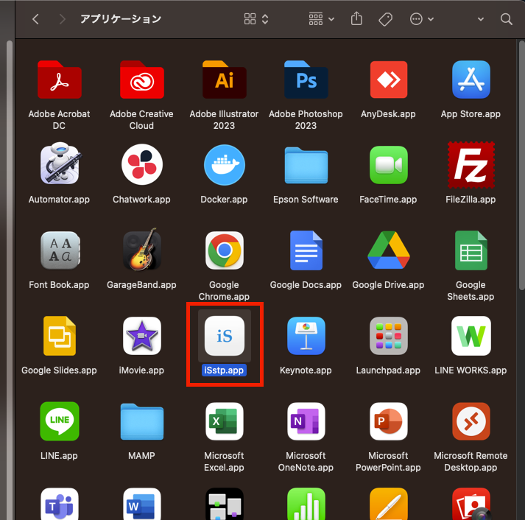This screenshot has width=525, height=520.
Task: Select the Automator.app robot icon
Action: 60,164
